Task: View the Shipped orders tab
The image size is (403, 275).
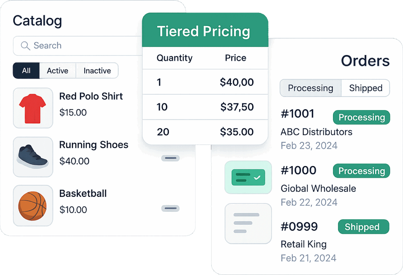Action: [366, 88]
